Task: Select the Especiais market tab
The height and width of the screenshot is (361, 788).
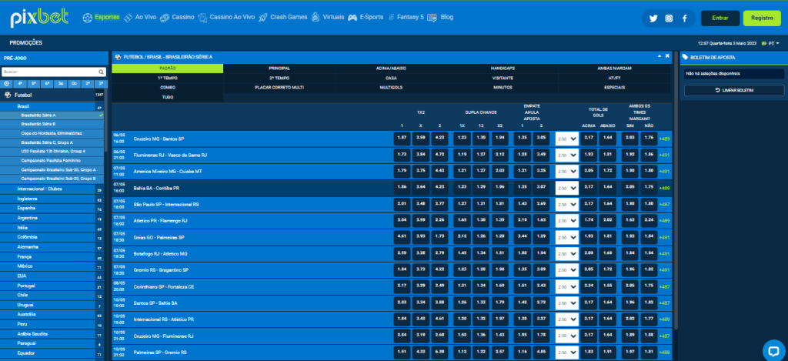Action: [614, 88]
